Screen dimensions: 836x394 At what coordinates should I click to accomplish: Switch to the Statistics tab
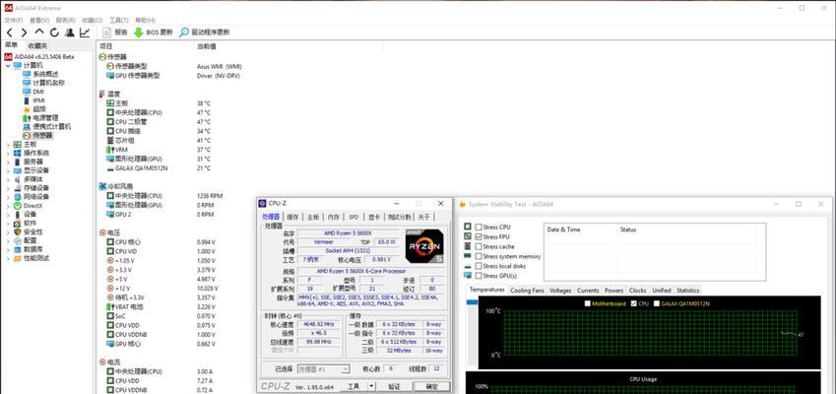(x=687, y=291)
